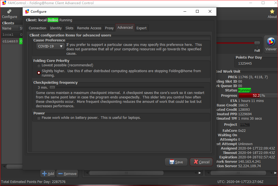Click the FahCore value 0x22
Image resolution: width=278 pixels, height=186 pixels.
[242, 131]
